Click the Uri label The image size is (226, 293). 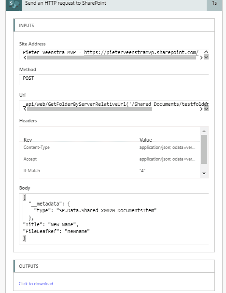(22, 95)
